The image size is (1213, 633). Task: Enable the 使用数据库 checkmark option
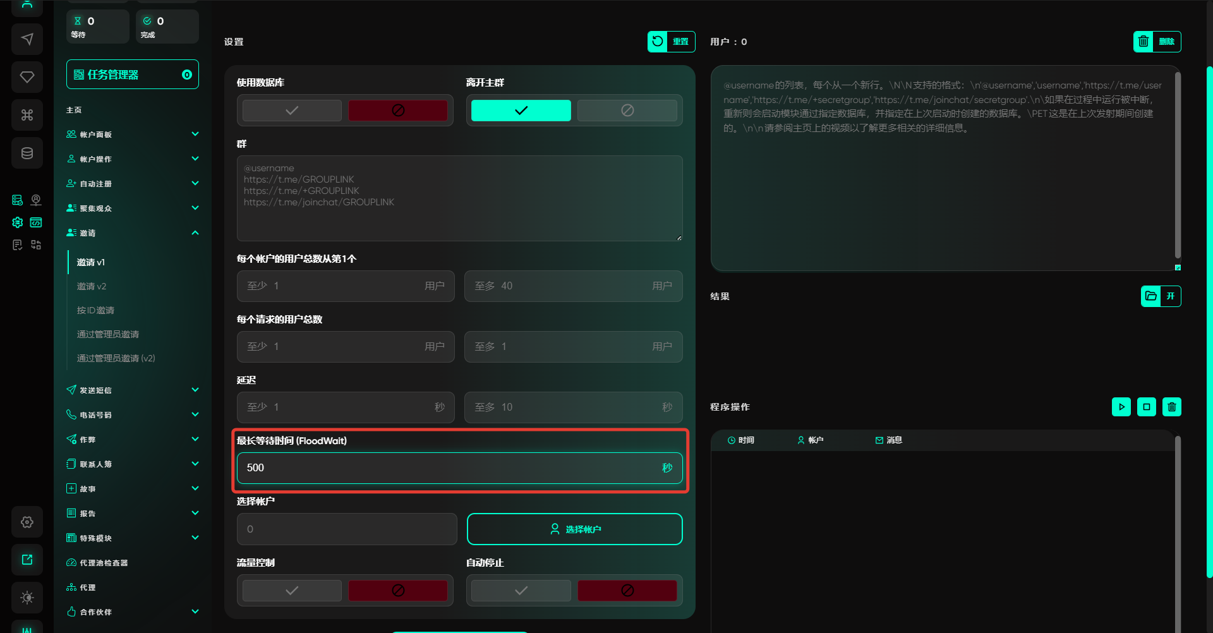click(x=292, y=111)
